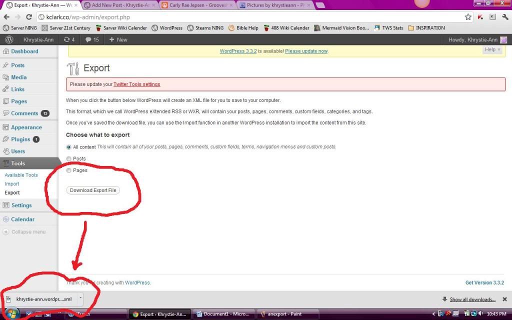Open the Windows Start menu orb

12,313
